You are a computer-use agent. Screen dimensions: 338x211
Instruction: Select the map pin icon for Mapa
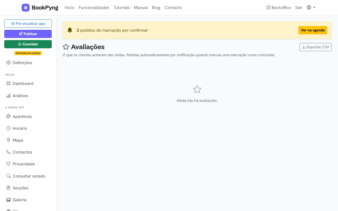8,140
